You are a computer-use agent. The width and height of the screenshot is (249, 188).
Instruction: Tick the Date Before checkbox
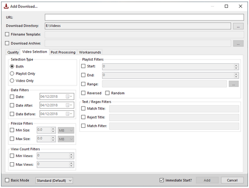(12, 114)
